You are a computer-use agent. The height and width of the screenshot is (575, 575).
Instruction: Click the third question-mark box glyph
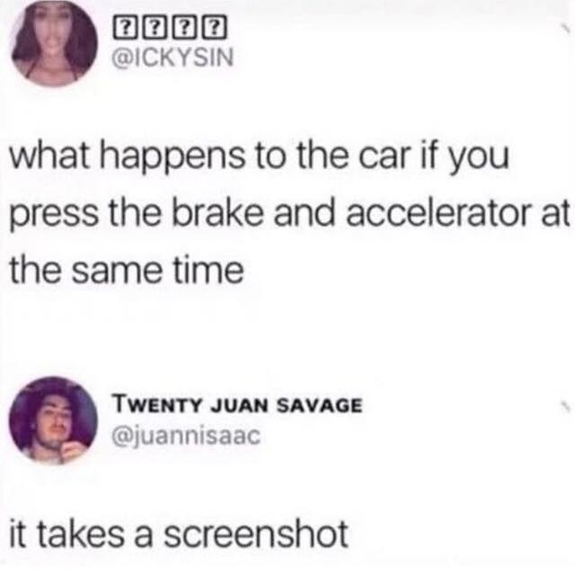pyautogui.click(x=184, y=29)
